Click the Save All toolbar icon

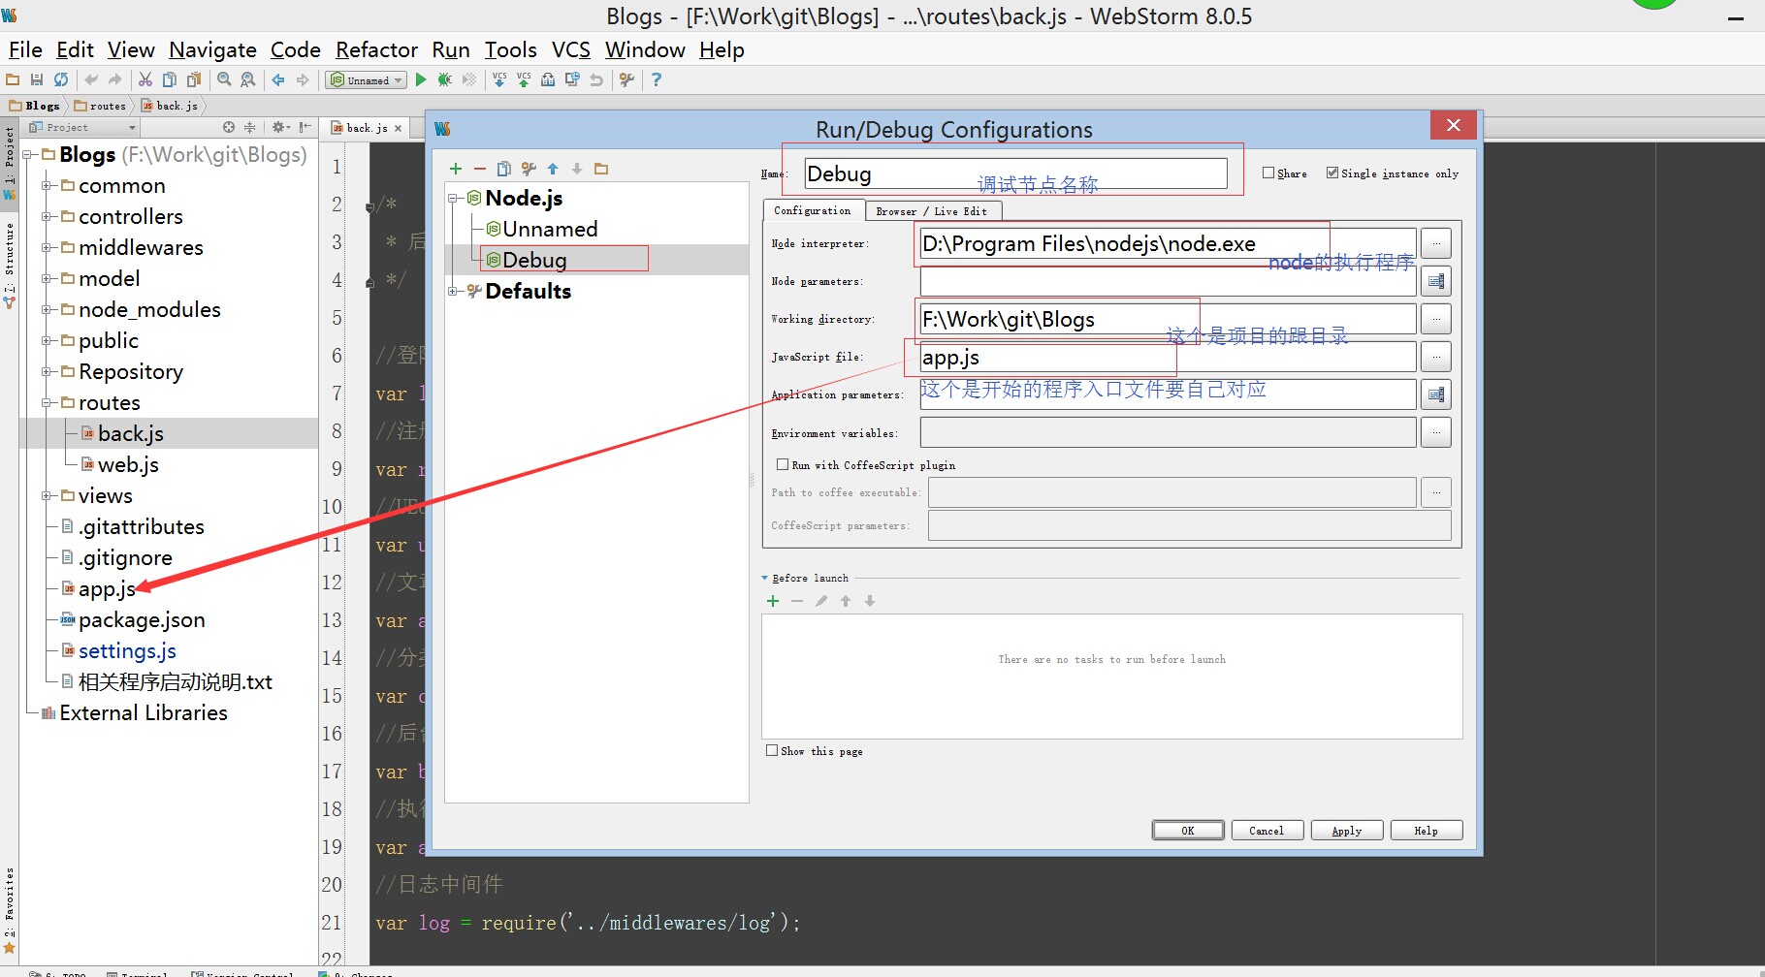[x=37, y=80]
